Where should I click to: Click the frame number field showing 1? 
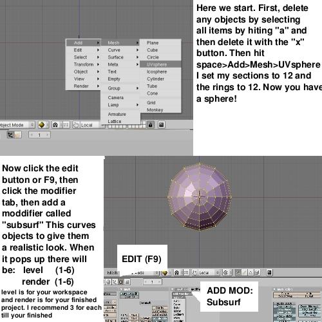(39, 135)
